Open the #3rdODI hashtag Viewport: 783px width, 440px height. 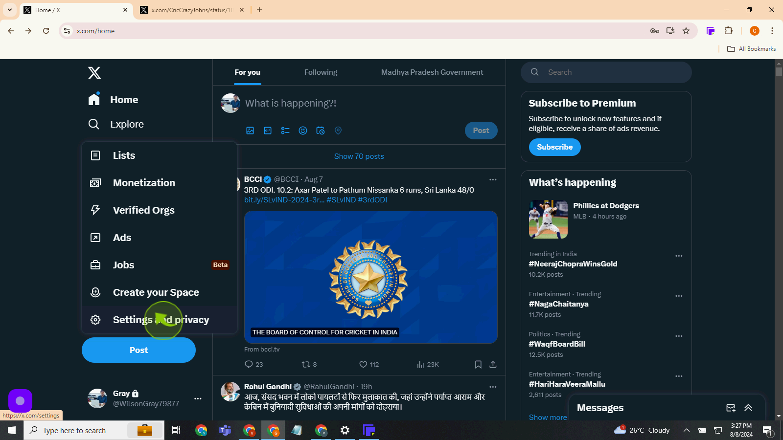pos(372,200)
